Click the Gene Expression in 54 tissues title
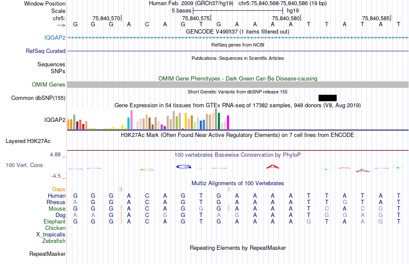 [238, 106]
